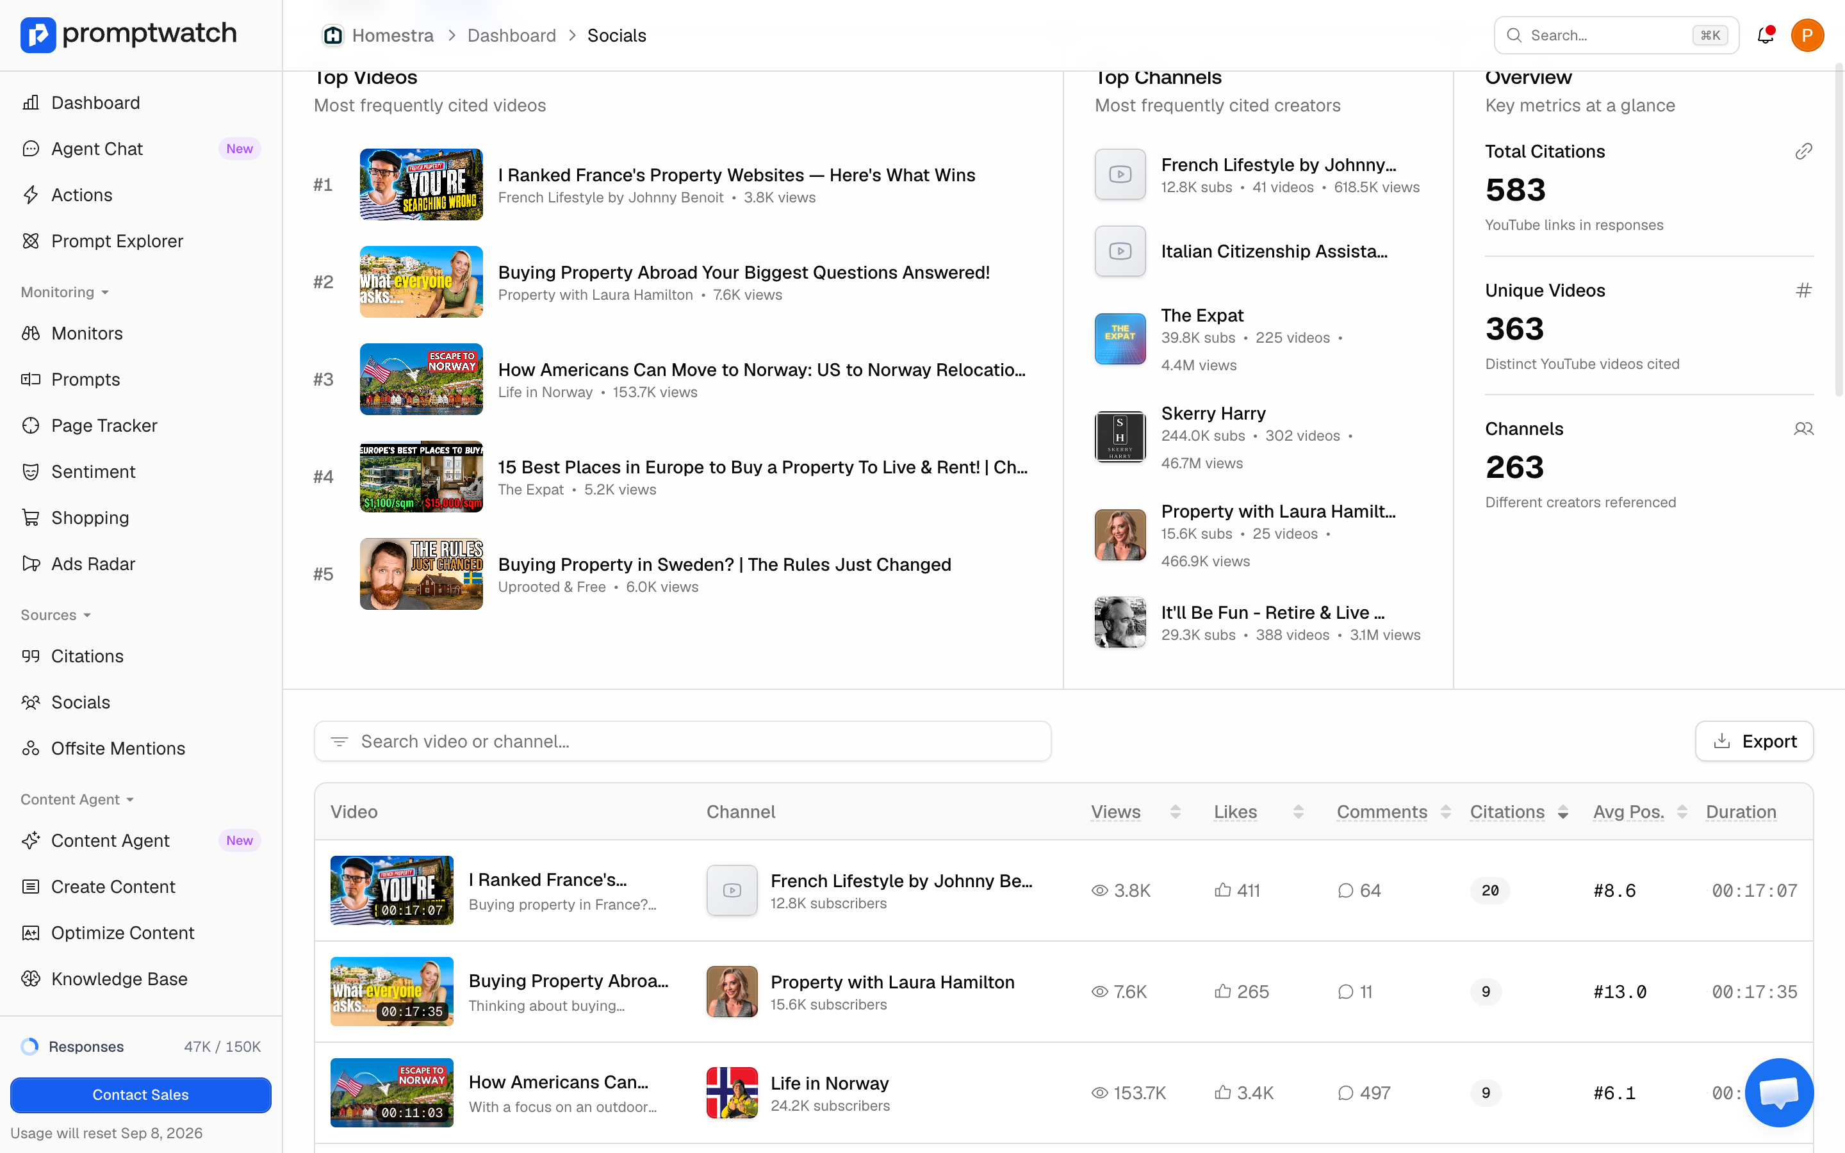The width and height of the screenshot is (1845, 1153).
Task: Click the Responses usage indicator
Action: [x=141, y=1047]
